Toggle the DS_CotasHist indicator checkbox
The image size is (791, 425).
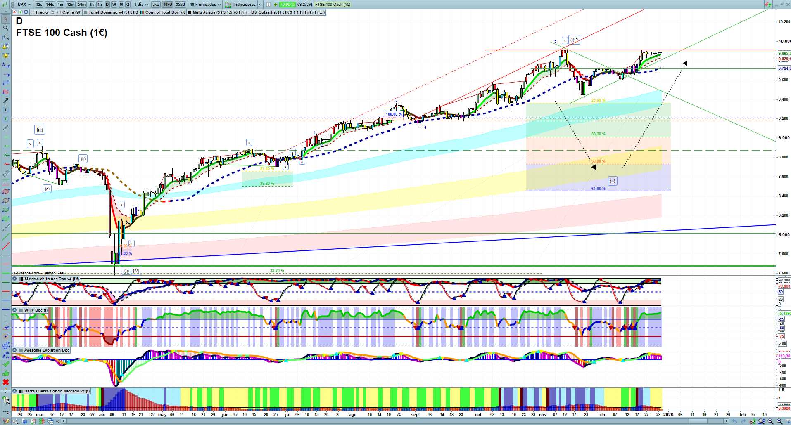click(248, 12)
